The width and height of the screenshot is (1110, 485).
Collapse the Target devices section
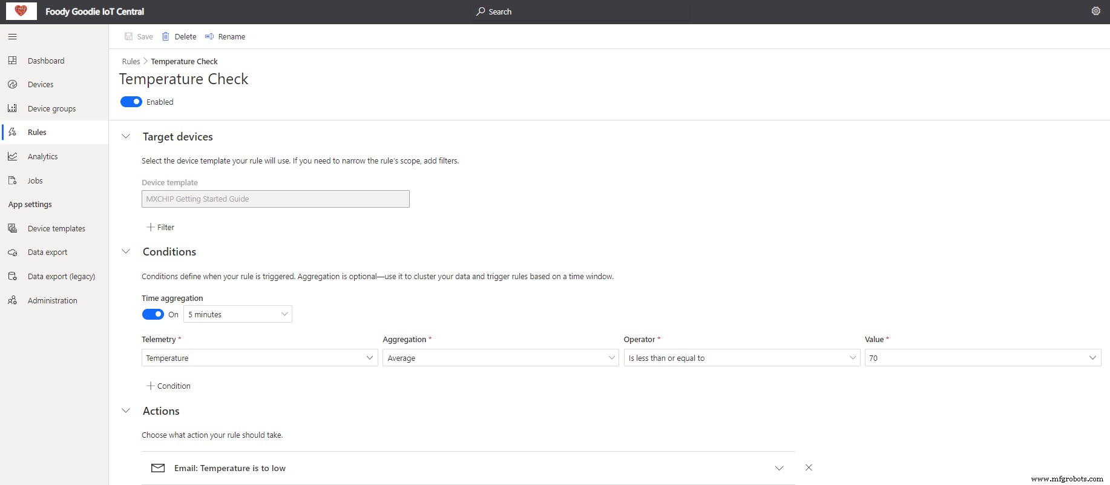126,137
